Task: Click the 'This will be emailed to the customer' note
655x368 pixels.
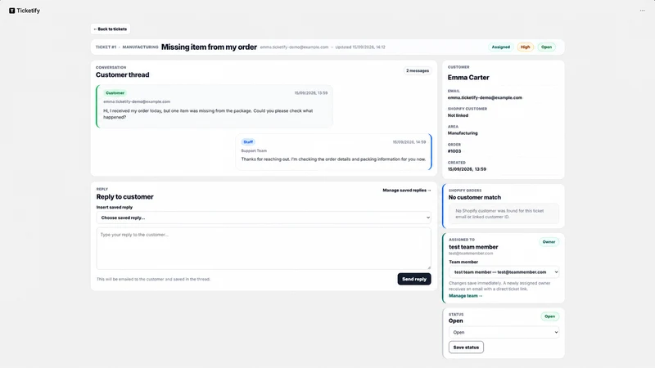Action: tap(153, 279)
